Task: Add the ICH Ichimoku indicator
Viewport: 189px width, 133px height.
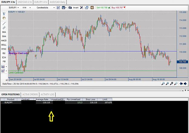Action: coord(4,57)
